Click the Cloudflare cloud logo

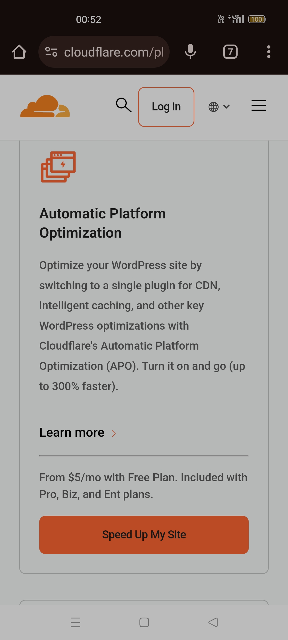tap(45, 106)
